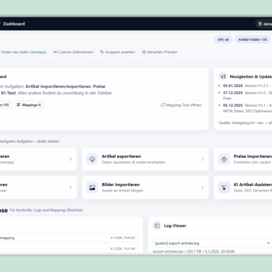Click the sliders icon in Varianten-Preview
The width and height of the screenshot is (272, 272).
(x=144, y=52)
